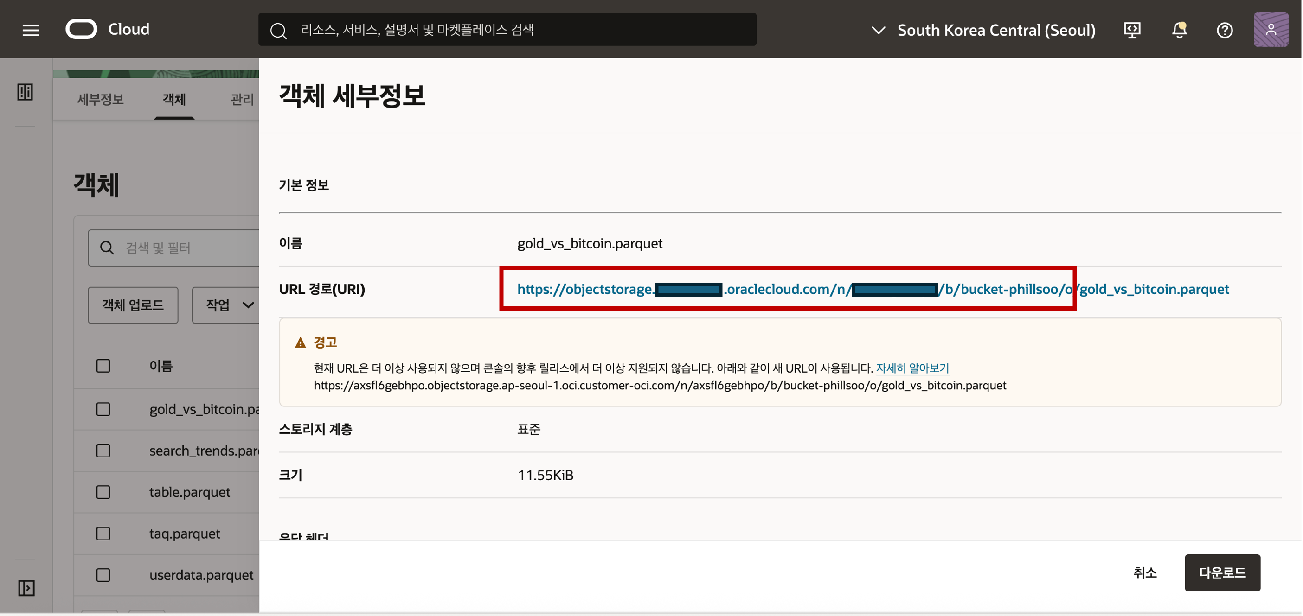The image size is (1303, 616).
Task: Select the 객체 tab
Action: 174,99
